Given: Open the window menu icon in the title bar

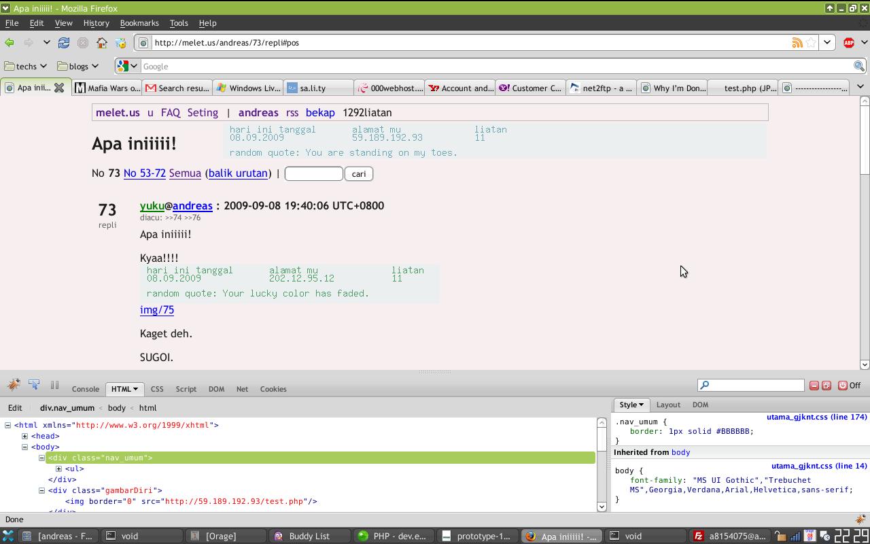Looking at the screenshot, I should pos(5,8).
